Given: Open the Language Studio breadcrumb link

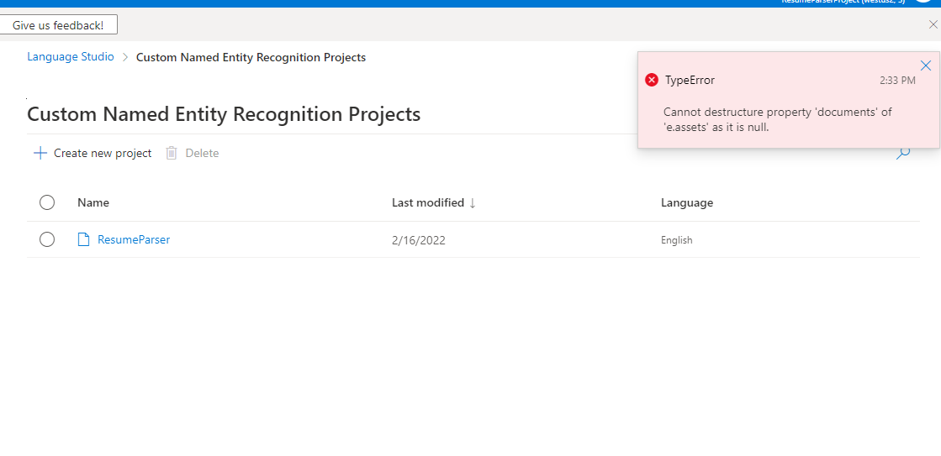Looking at the screenshot, I should pos(70,57).
